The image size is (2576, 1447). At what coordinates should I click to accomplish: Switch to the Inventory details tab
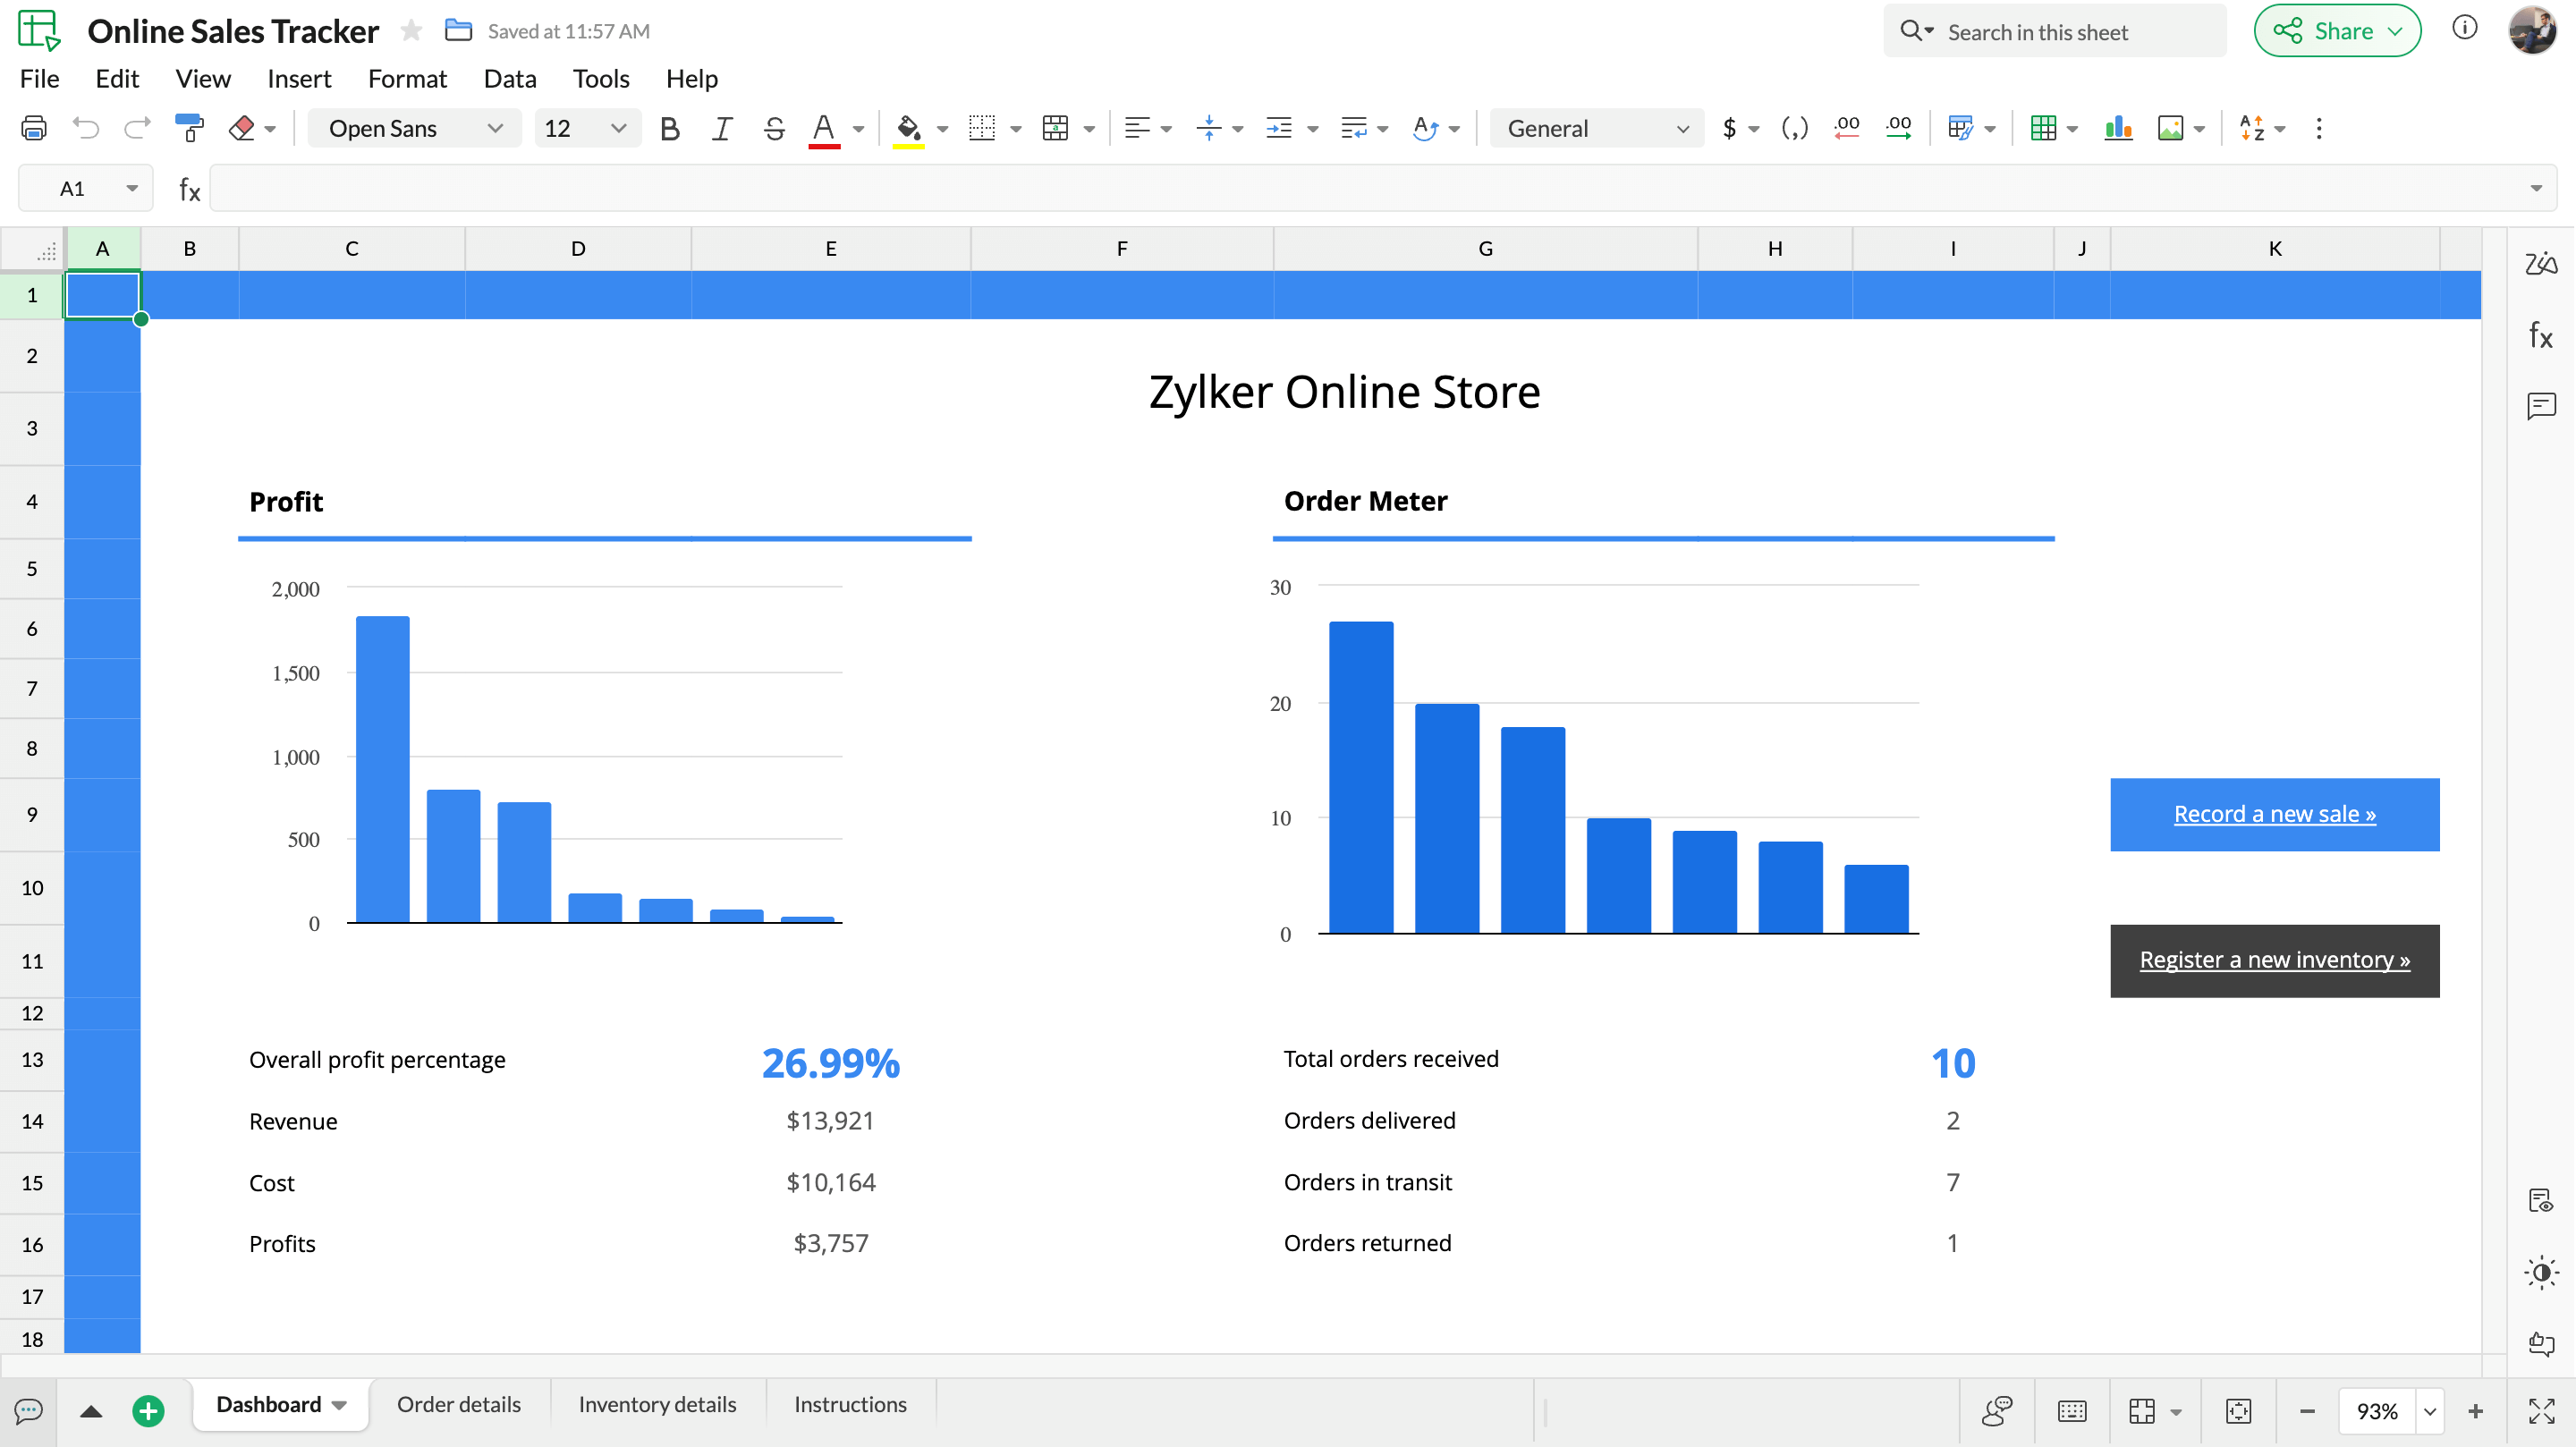(657, 1404)
